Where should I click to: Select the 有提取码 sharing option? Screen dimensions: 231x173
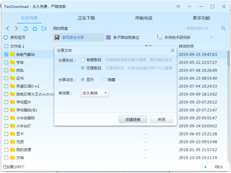[x=83, y=60]
